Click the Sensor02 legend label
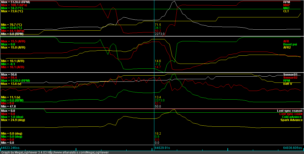The height and width of the screenshot is (154, 304). click(x=290, y=77)
